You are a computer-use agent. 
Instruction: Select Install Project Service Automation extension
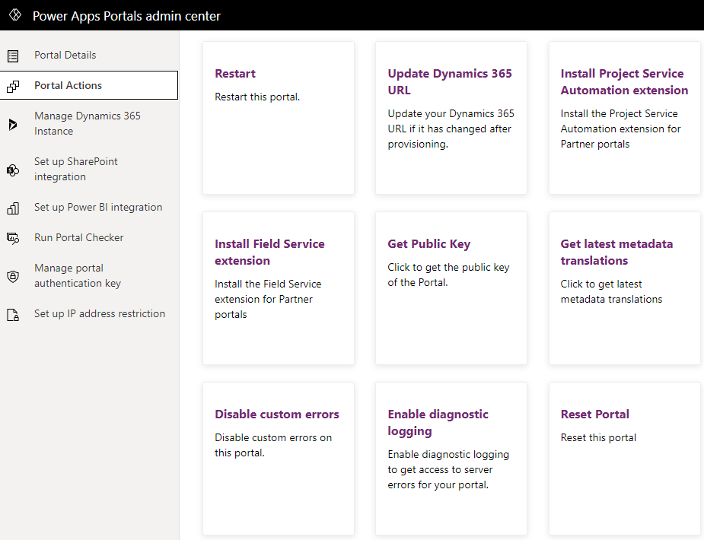click(625, 118)
